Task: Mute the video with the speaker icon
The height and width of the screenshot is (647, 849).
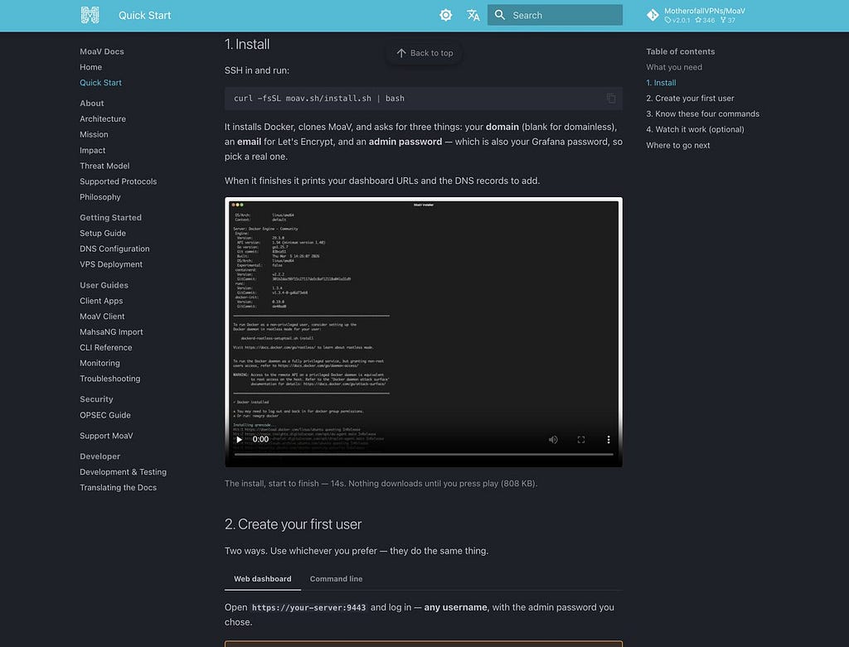Action: click(x=553, y=439)
